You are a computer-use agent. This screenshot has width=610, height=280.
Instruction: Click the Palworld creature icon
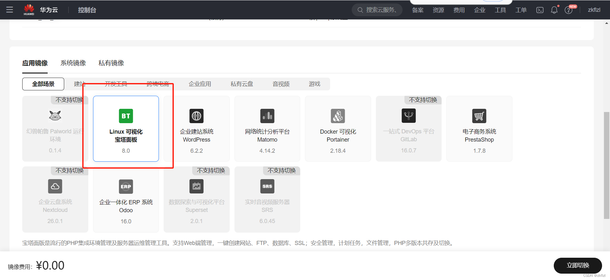55,115
